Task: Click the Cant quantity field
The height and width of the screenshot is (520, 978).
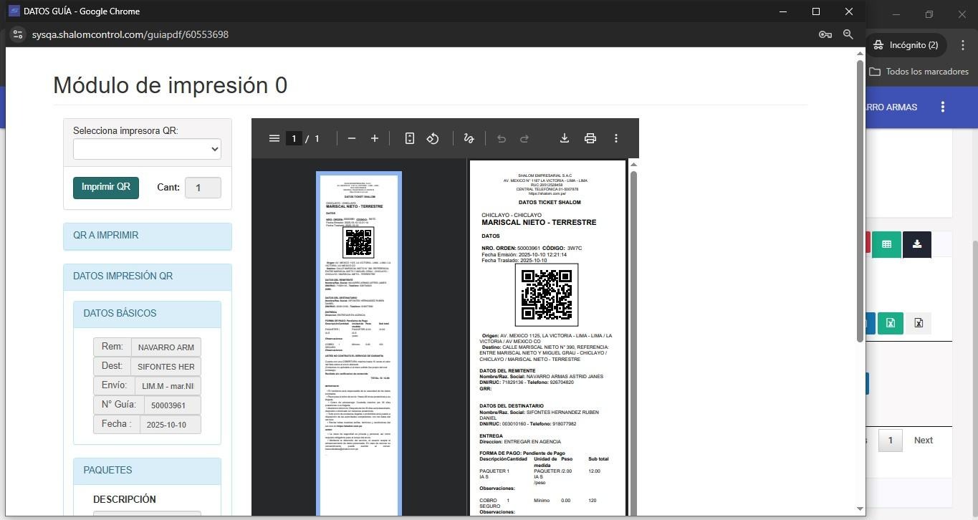Action: pos(203,188)
